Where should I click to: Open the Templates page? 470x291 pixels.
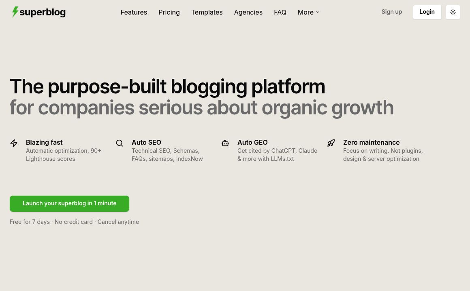[x=207, y=12]
